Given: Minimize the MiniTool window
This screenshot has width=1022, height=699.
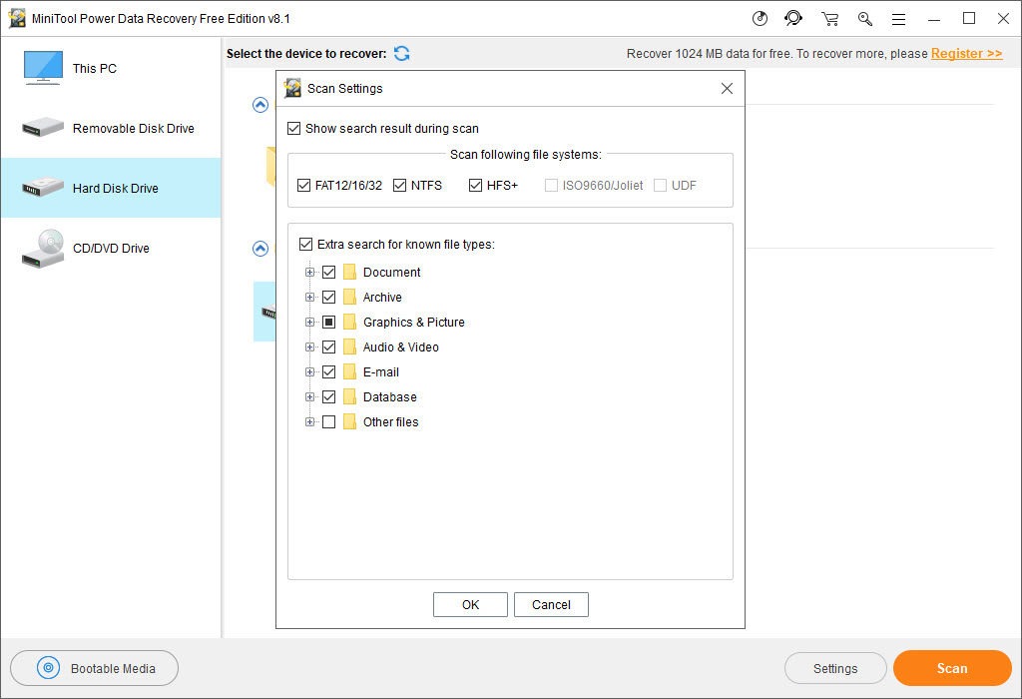Looking at the screenshot, I should point(934,19).
